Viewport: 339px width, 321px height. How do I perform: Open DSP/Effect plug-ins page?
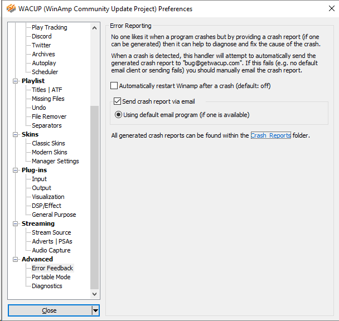click(46, 206)
